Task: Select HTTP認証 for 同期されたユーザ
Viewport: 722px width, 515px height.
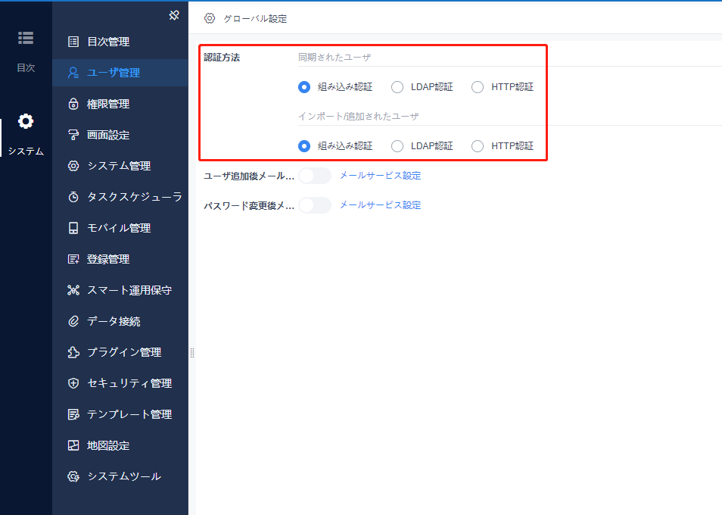Action: 478,87
